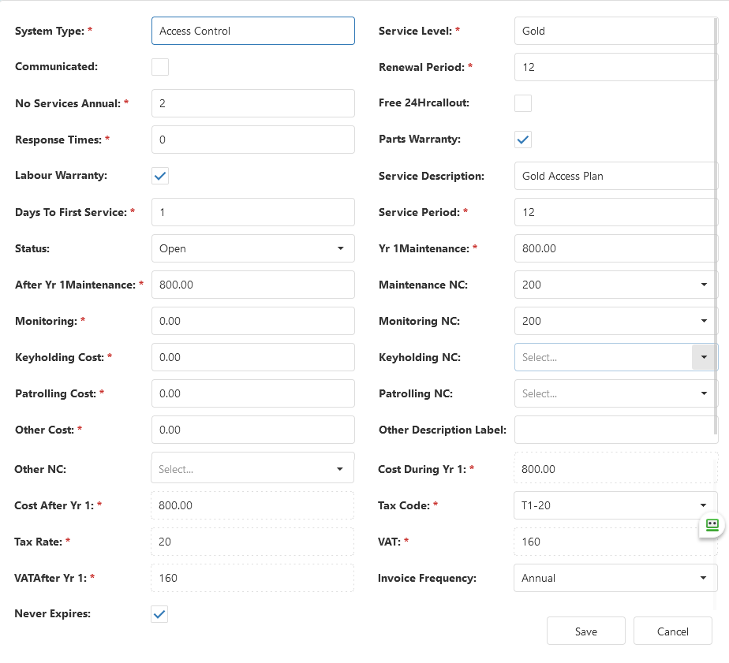Tick the Communicated checkbox
The image size is (729, 663).
pyautogui.click(x=160, y=67)
